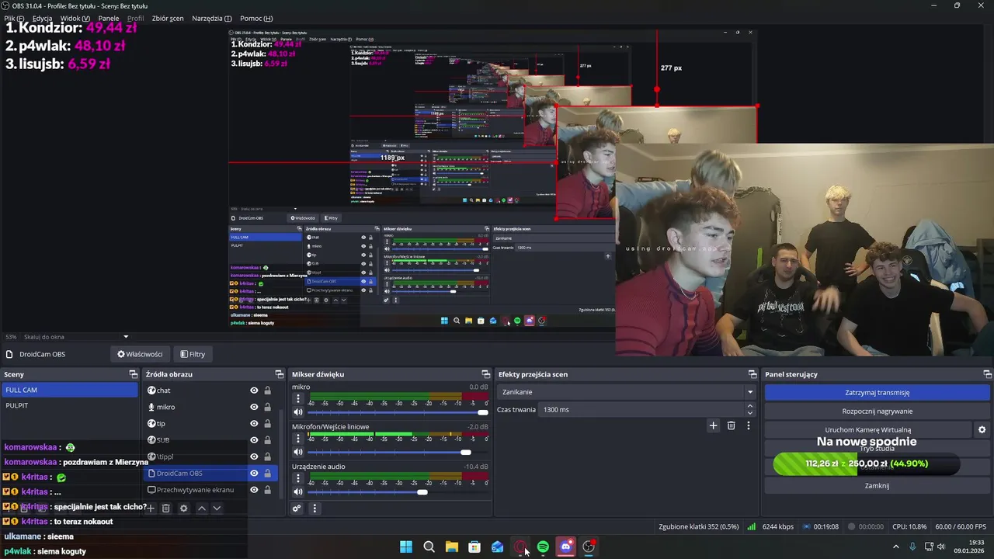994x559 pixels.
Task: Open the Skaluj do okna scaling dropdown
Action: tap(76, 337)
